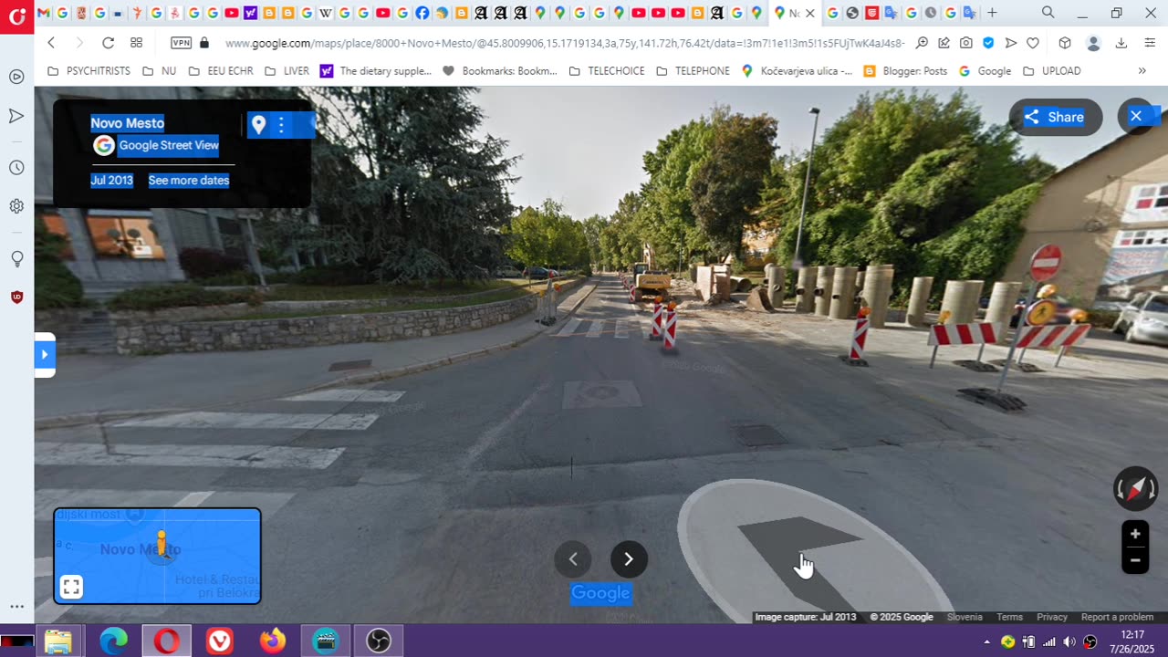Image resolution: width=1168 pixels, height=657 pixels.
Task: Open the downloads icon
Action: [x=1121, y=43]
